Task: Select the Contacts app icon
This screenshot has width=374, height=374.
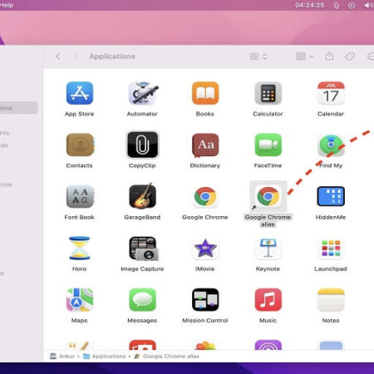Action: click(x=80, y=145)
